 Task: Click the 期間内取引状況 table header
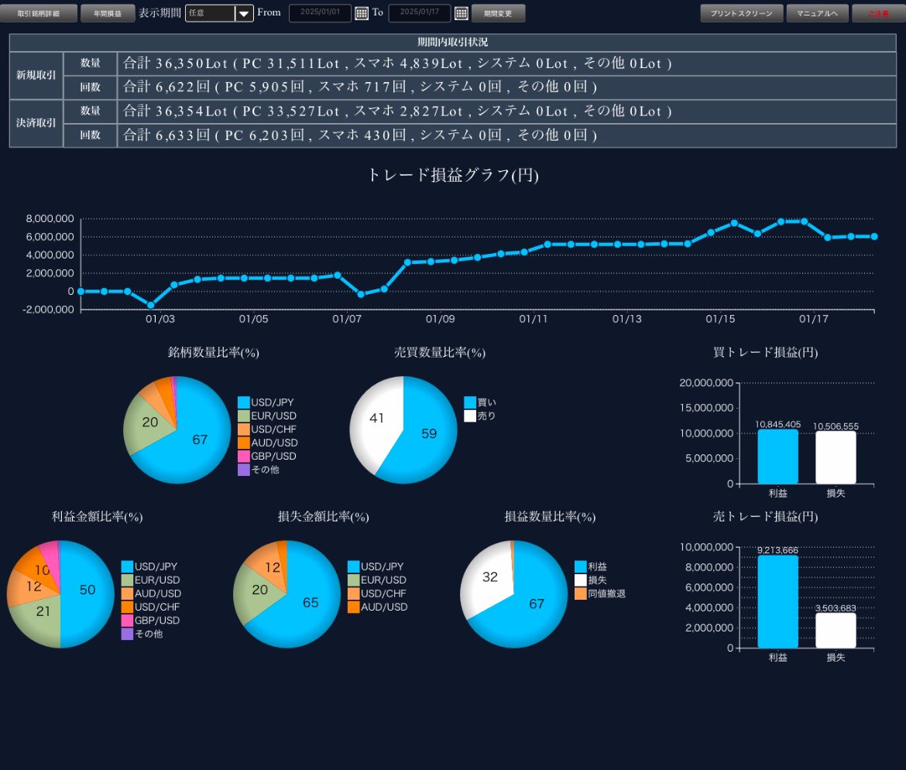[x=453, y=42]
